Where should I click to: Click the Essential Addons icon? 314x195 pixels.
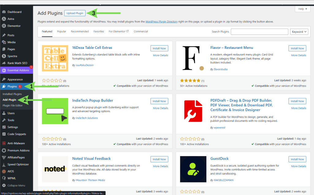coord(4,70)
